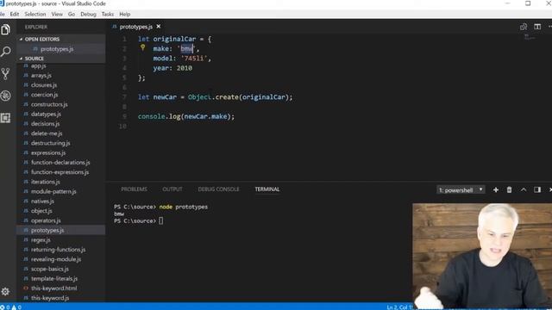Click the minimap in the editor
This screenshot has width=552, height=310.
(x=530, y=37)
